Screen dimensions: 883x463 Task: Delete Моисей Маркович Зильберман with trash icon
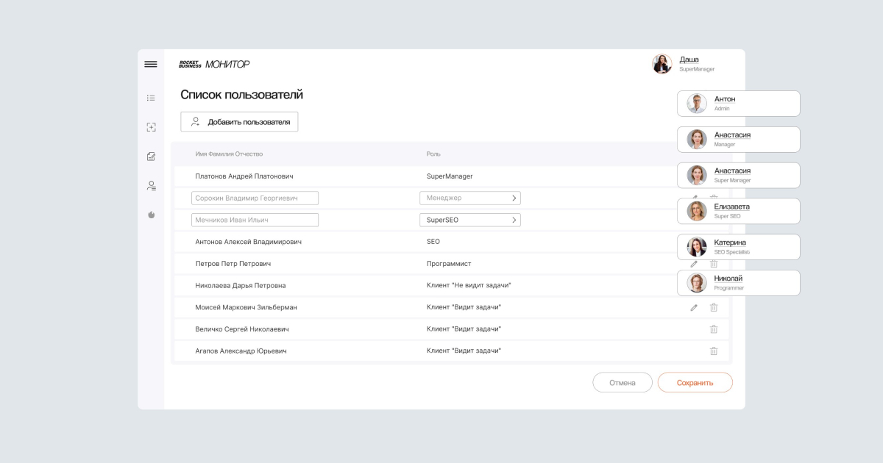tap(714, 307)
